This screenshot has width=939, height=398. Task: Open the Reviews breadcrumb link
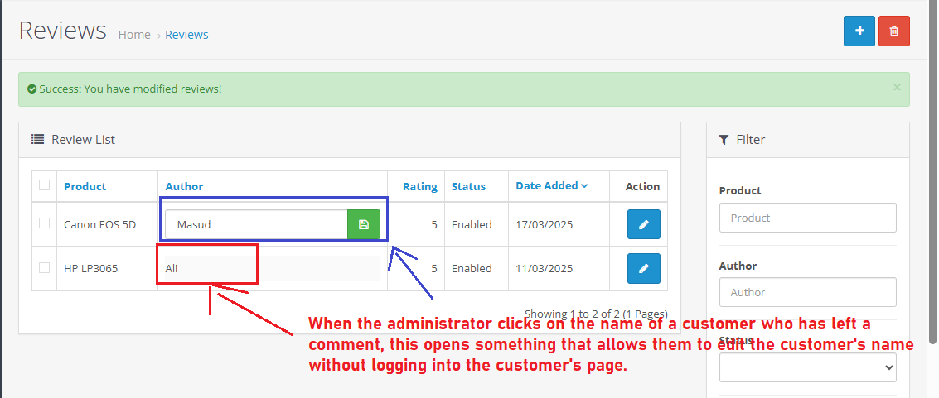pyautogui.click(x=186, y=35)
